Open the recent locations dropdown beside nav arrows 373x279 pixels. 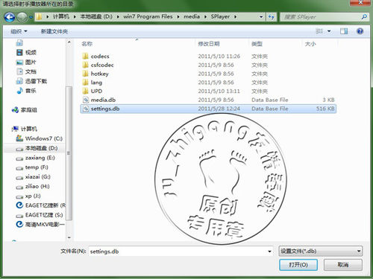tap(31, 17)
